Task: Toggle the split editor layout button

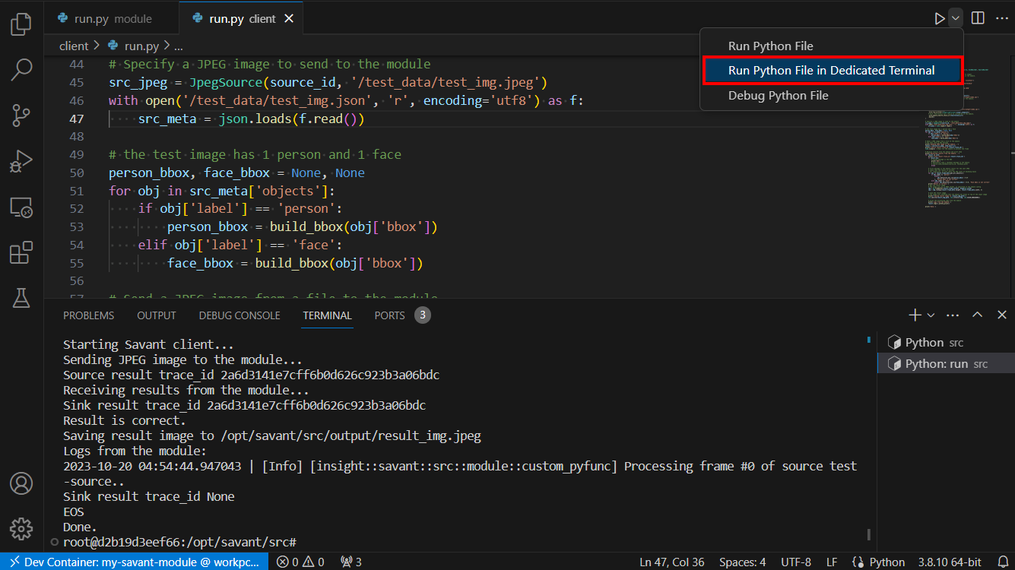Action: click(x=978, y=17)
